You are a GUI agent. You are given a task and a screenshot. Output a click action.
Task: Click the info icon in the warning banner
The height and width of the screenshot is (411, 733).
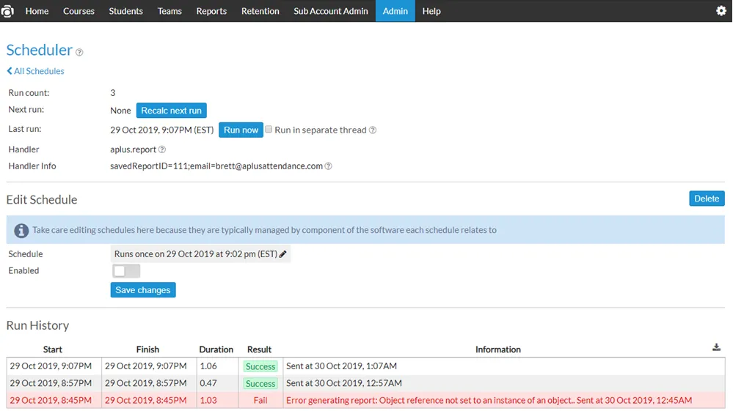pos(21,231)
